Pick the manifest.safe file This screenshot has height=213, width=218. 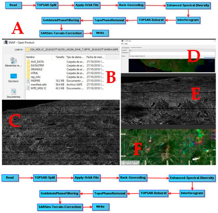pyautogui.click(x=38, y=84)
